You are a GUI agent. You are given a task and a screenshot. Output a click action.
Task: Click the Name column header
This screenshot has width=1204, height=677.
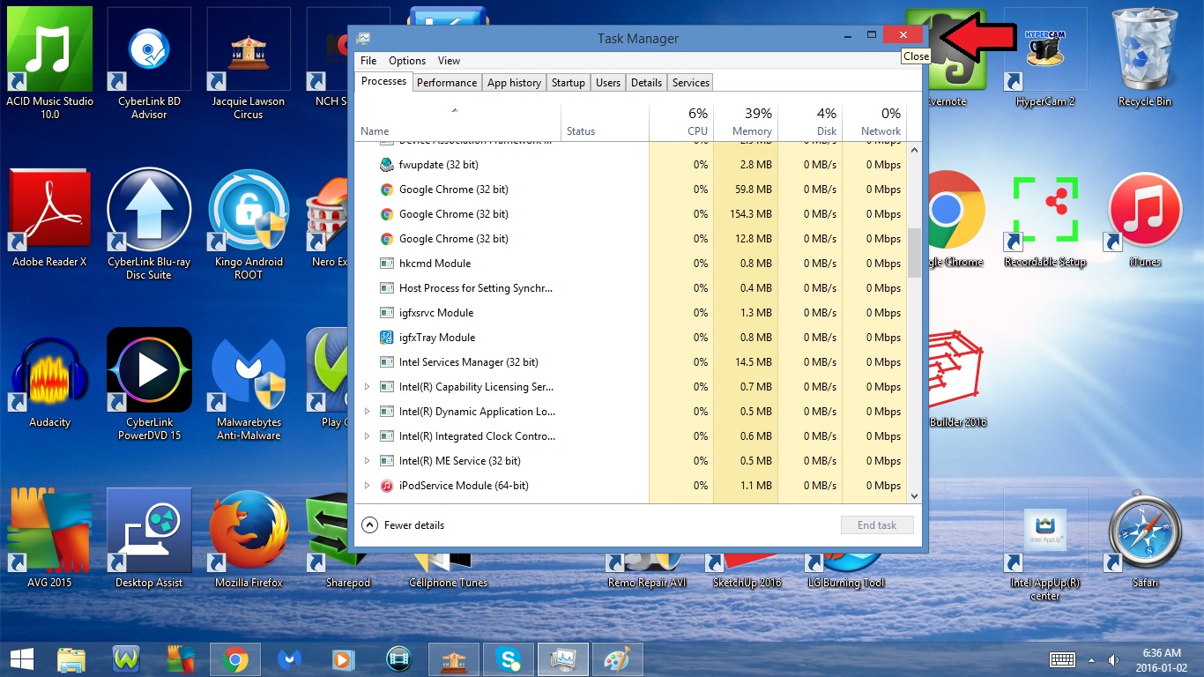click(x=458, y=123)
